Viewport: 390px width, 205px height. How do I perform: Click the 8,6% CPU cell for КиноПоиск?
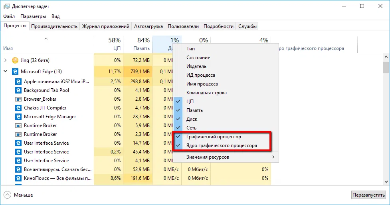(x=109, y=178)
